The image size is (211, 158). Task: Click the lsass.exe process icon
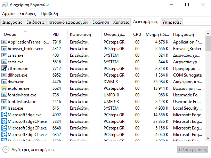click(4, 108)
